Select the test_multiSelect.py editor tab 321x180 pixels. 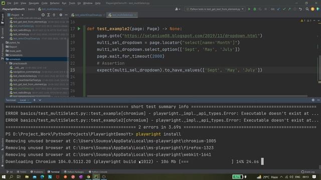122,15
